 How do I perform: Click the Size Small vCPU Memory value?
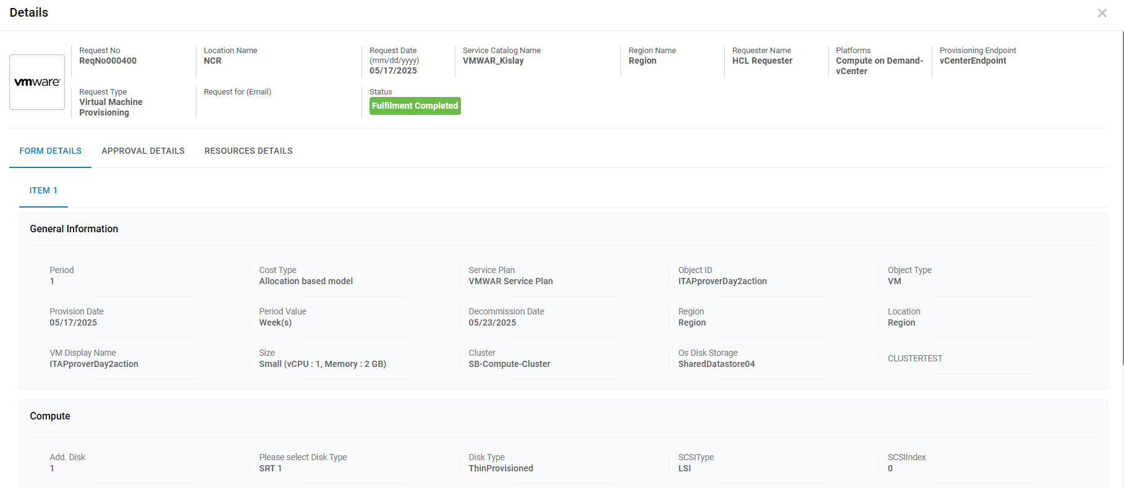point(322,364)
